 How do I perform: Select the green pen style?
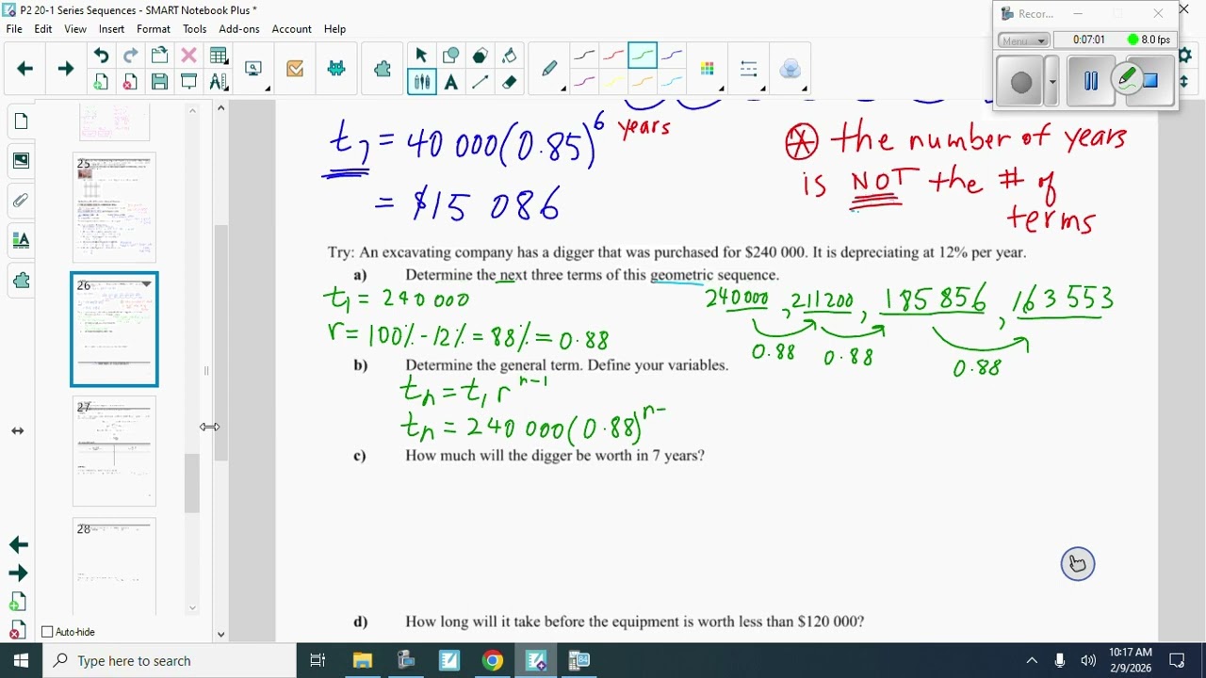(x=643, y=56)
